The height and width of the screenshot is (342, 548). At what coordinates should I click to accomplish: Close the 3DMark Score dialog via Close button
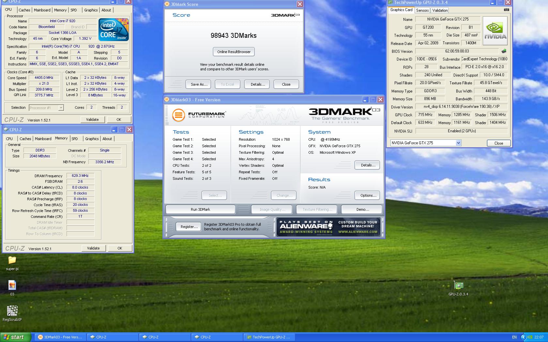(x=286, y=84)
